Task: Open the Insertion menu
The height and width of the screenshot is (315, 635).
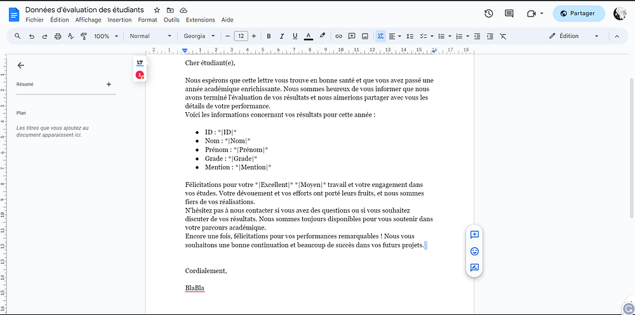Action: click(119, 20)
